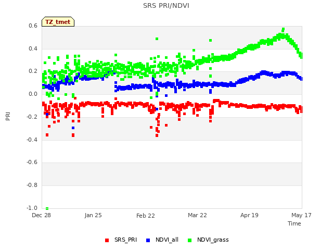Click the green NDVI_grass legend swatch
This screenshot has width=333, height=250.
click(189, 240)
